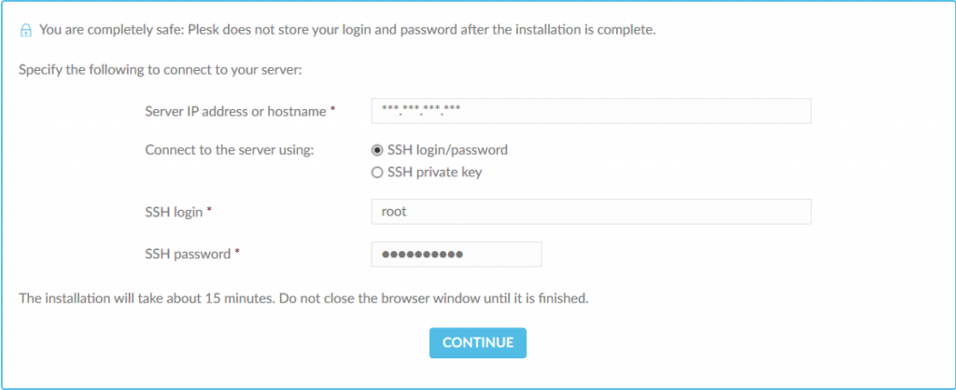Click the 'SSH password' field label
The image size is (956, 390).
pos(188,253)
